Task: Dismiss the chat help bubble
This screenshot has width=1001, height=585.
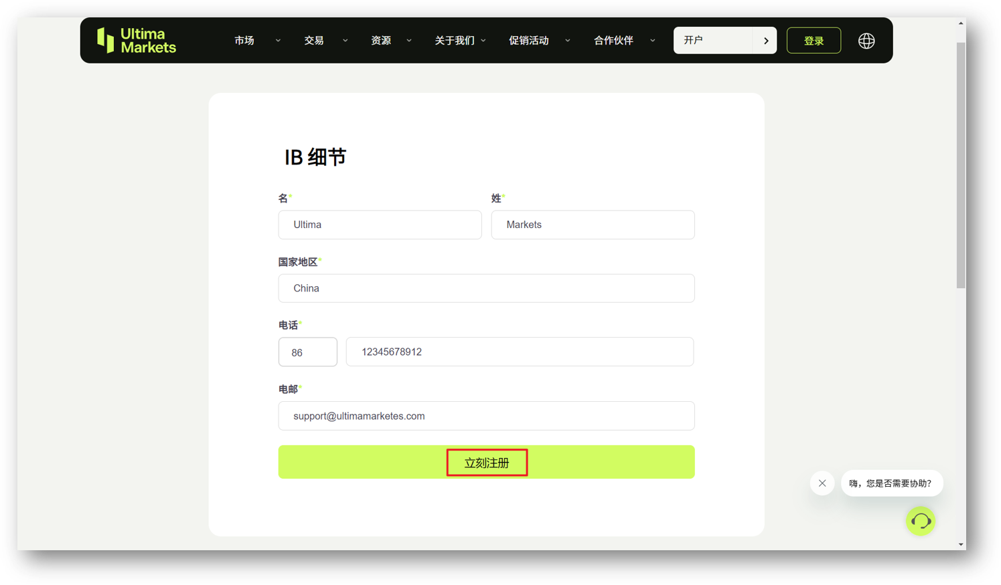Action: point(822,483)
